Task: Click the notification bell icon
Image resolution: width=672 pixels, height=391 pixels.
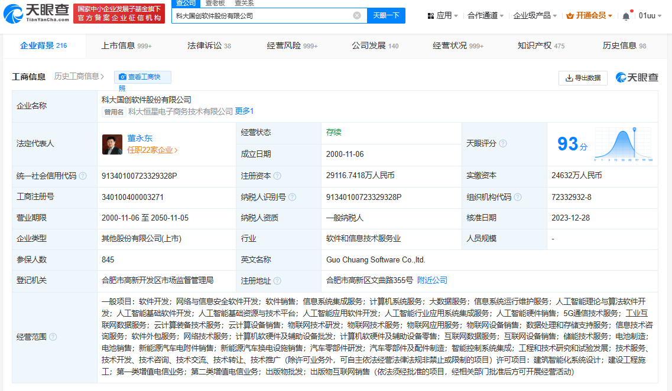Action: point(626,16)
